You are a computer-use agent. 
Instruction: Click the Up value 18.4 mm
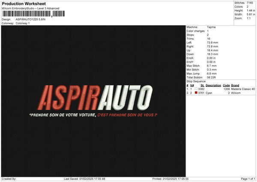tap(212, 50)
